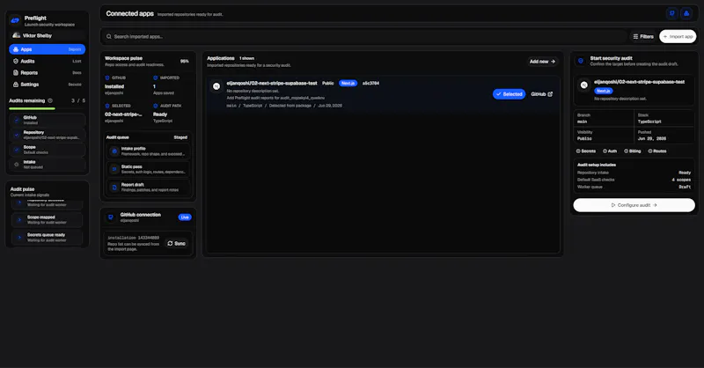Click the Next.js logo of the application row

click(216, 86)
